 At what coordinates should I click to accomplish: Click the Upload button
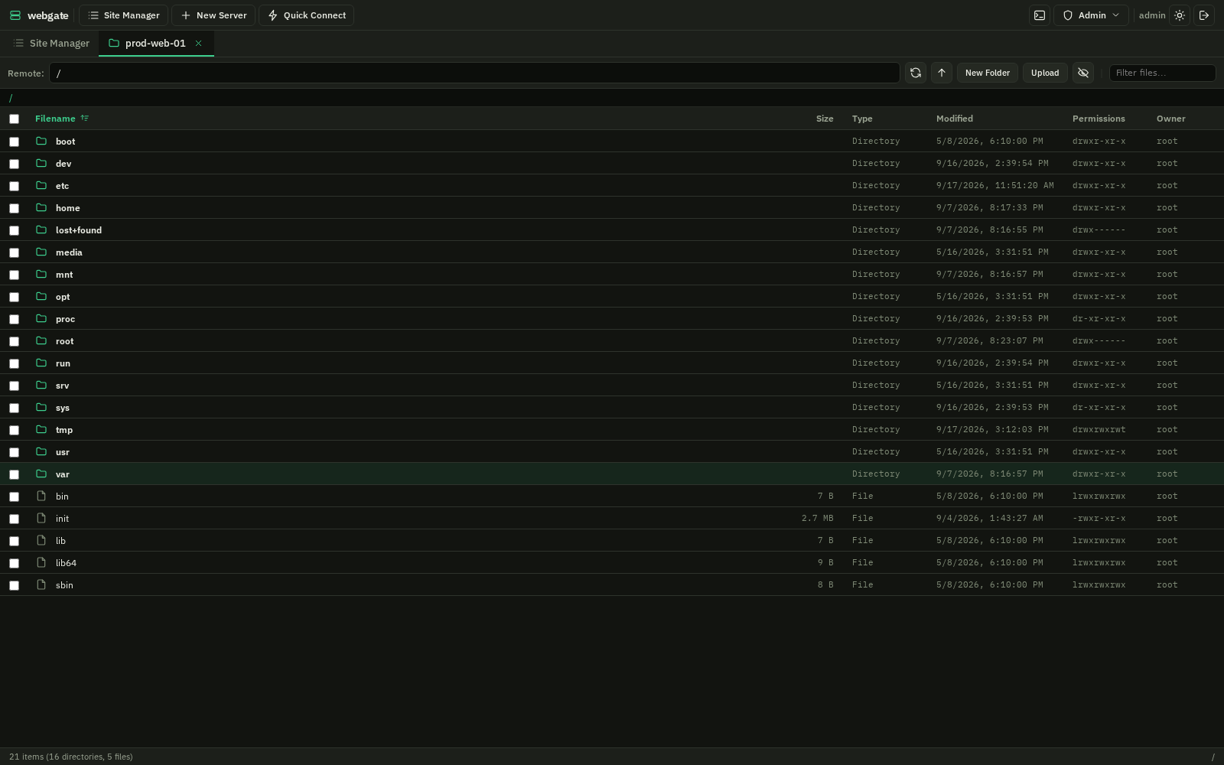pyautogui.click(x=1045, y=73)
